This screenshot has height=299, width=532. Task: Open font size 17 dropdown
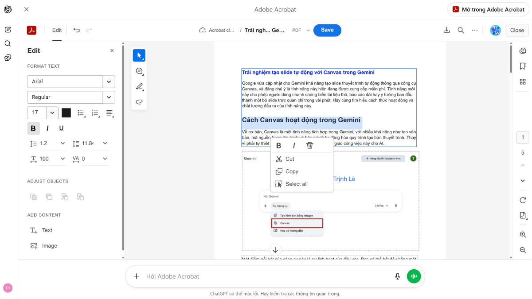point(52,113)
